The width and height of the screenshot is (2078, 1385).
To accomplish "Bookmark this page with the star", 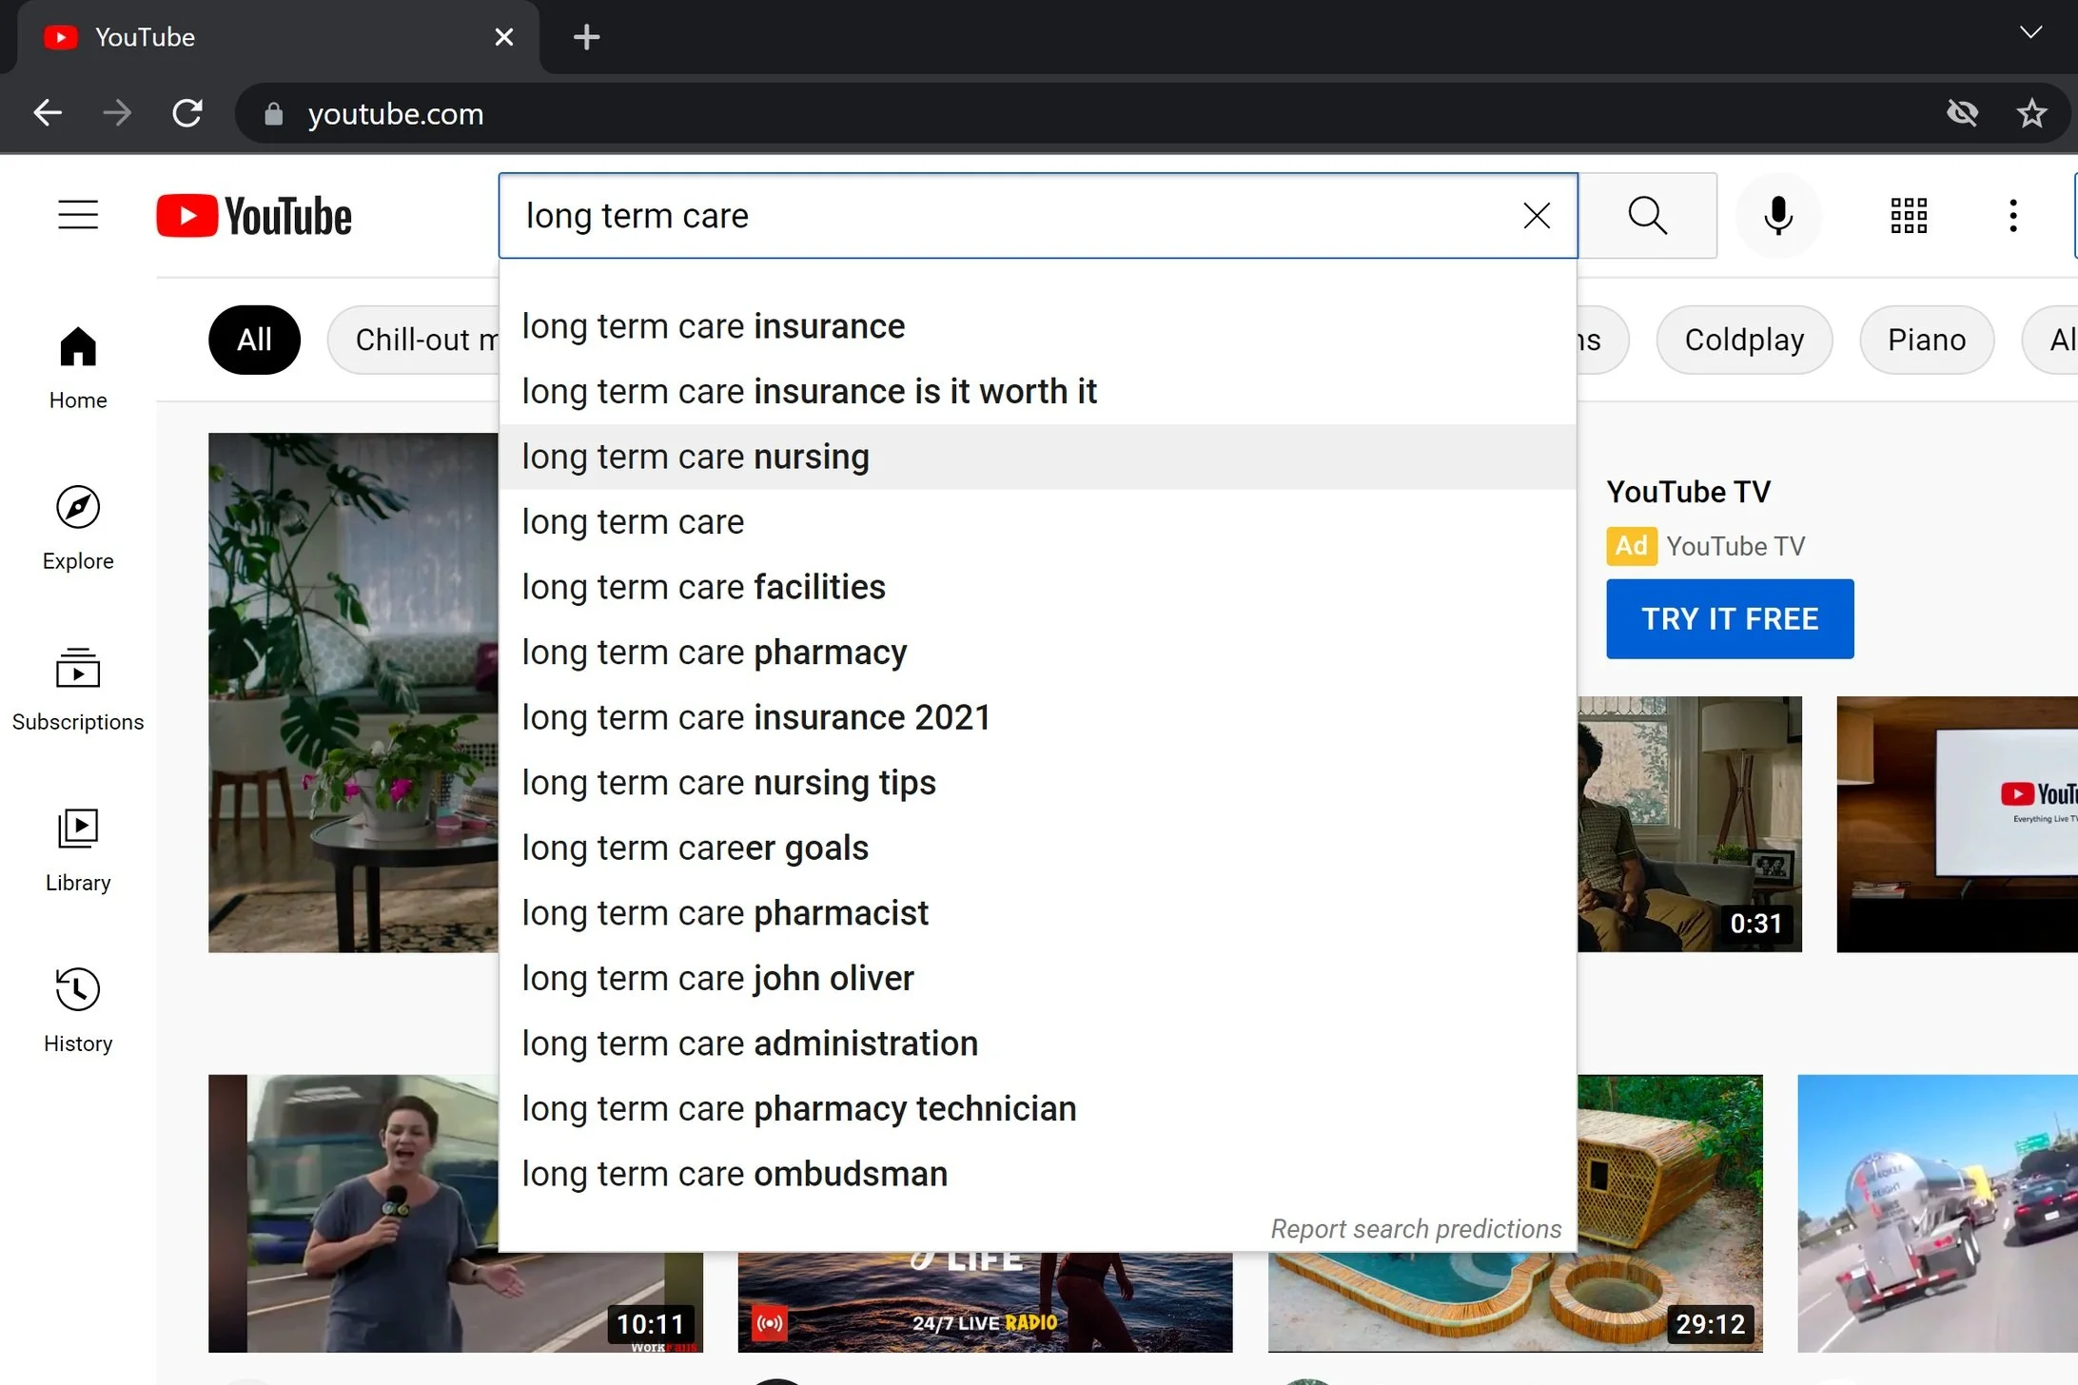I will click(2031, 113).
